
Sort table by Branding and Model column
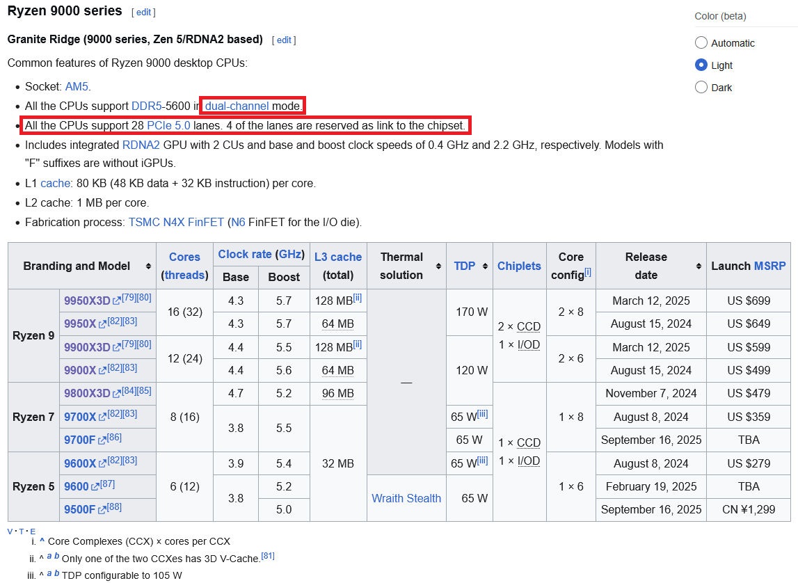pyautogui.click(x=148, y=266)
